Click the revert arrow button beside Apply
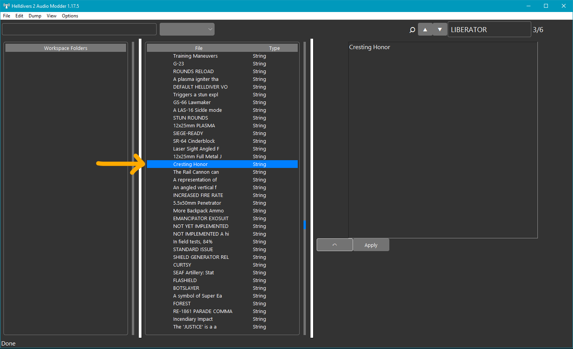Viewport: 573px width, 349px height. pos(334,245)
